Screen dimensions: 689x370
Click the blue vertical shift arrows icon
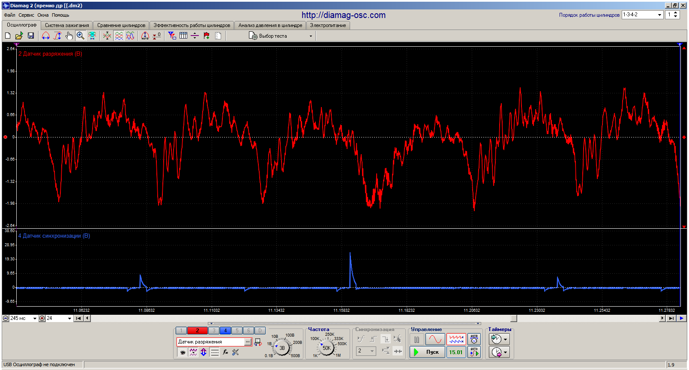[x=204, y=352]
